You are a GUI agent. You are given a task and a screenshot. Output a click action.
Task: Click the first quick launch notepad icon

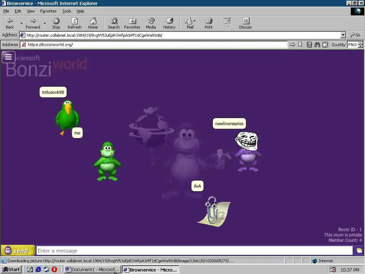(30, 269)
